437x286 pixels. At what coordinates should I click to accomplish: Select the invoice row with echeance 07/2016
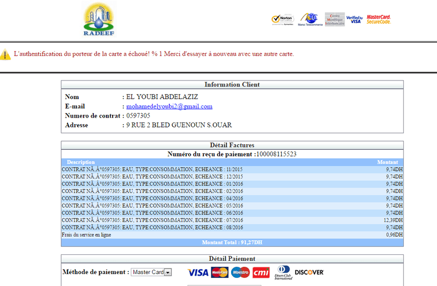232,220
